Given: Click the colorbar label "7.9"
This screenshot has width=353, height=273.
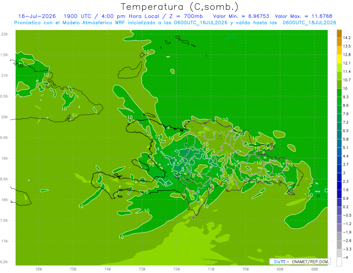Looking at the screenshot, I should pos(346,114).
